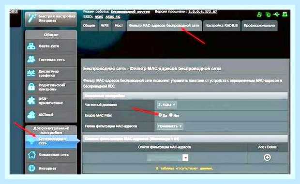This screenshot has width=300, height=184.
Task: Click the Дополнительные настройки section header
Action: [51, 130]
